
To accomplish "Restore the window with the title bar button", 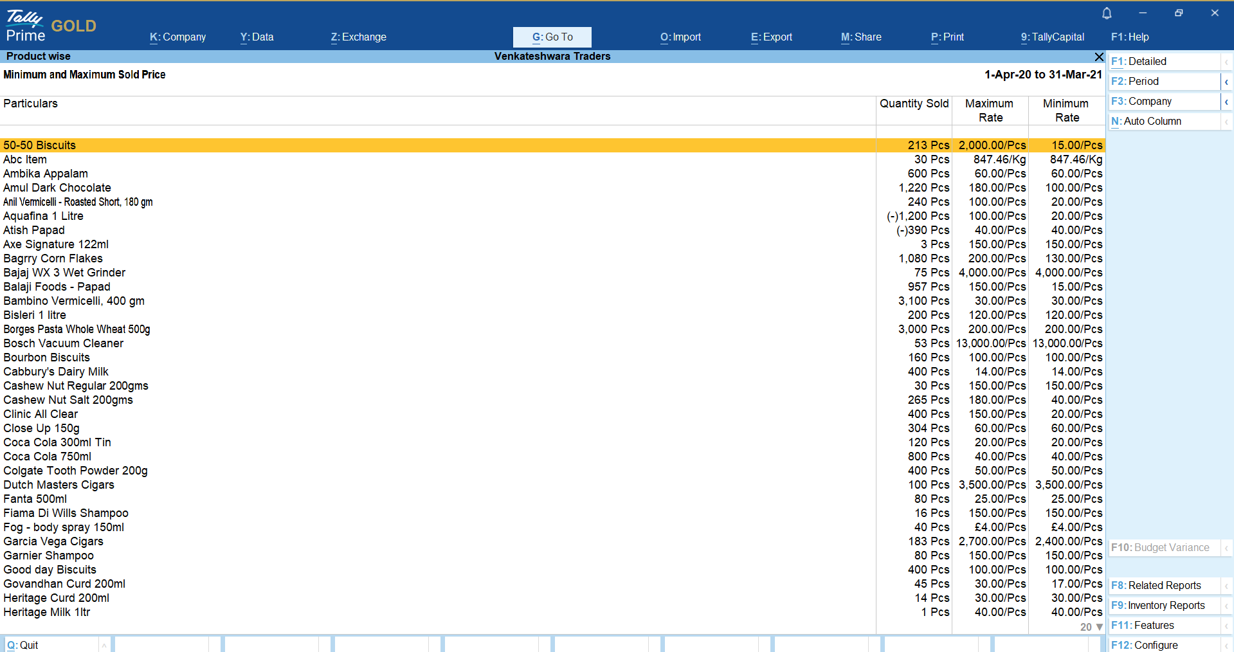I will tap(1178, 13).
